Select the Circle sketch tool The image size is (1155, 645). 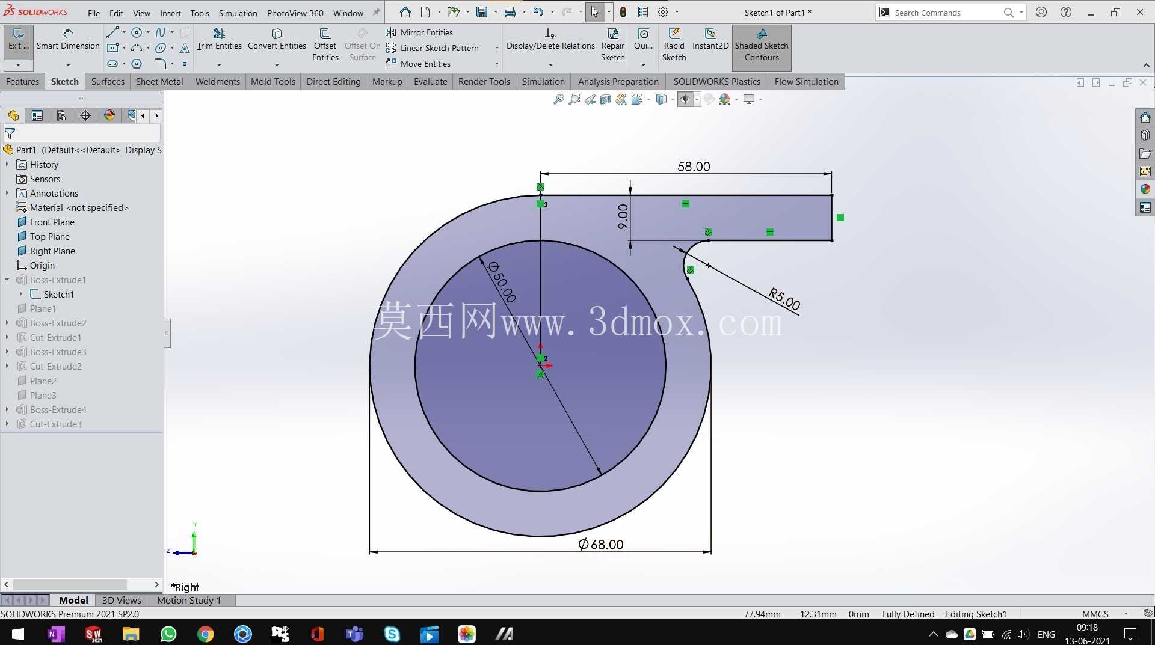click(x=137, y=32)
